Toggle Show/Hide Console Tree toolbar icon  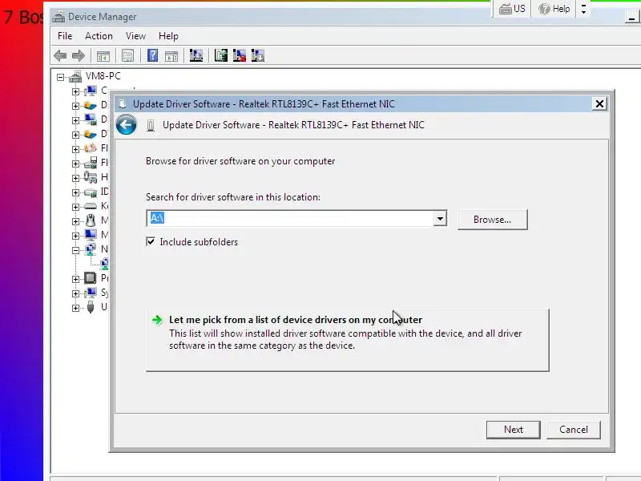point(103,55)
